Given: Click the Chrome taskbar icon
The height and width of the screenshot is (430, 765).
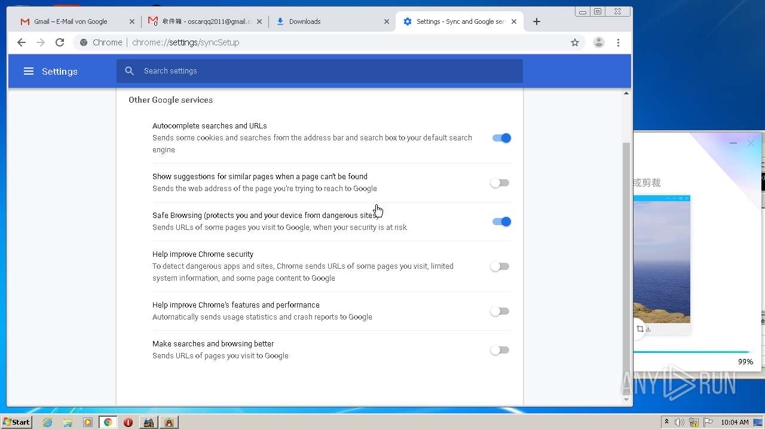Looking at the screenshot, I should coord(108,422).
